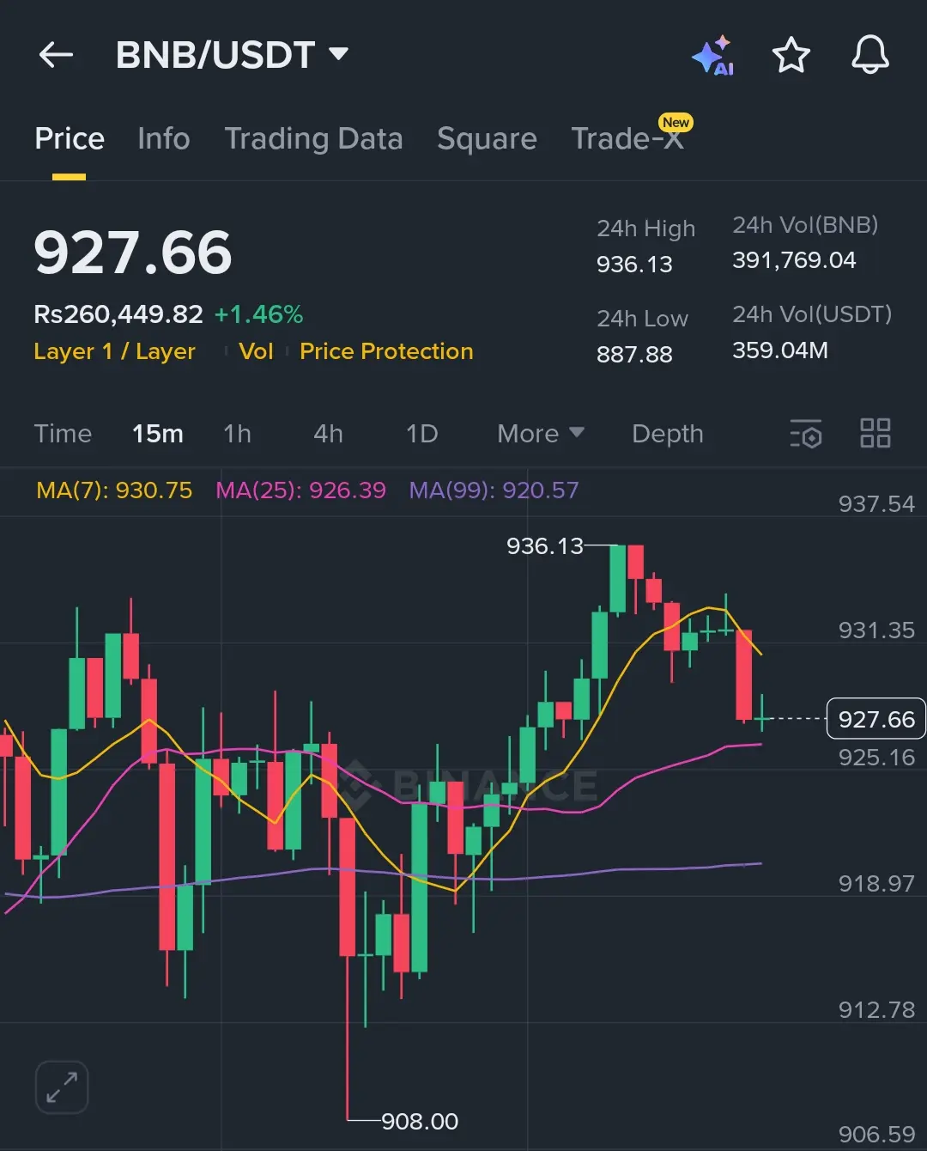This screenshot has width=927, height=1151.
Task: Expand chart to fullscreen
Action: (x=62, y=1087)
